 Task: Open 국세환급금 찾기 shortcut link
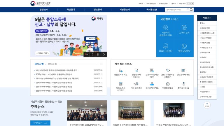(x=206, y=48)
